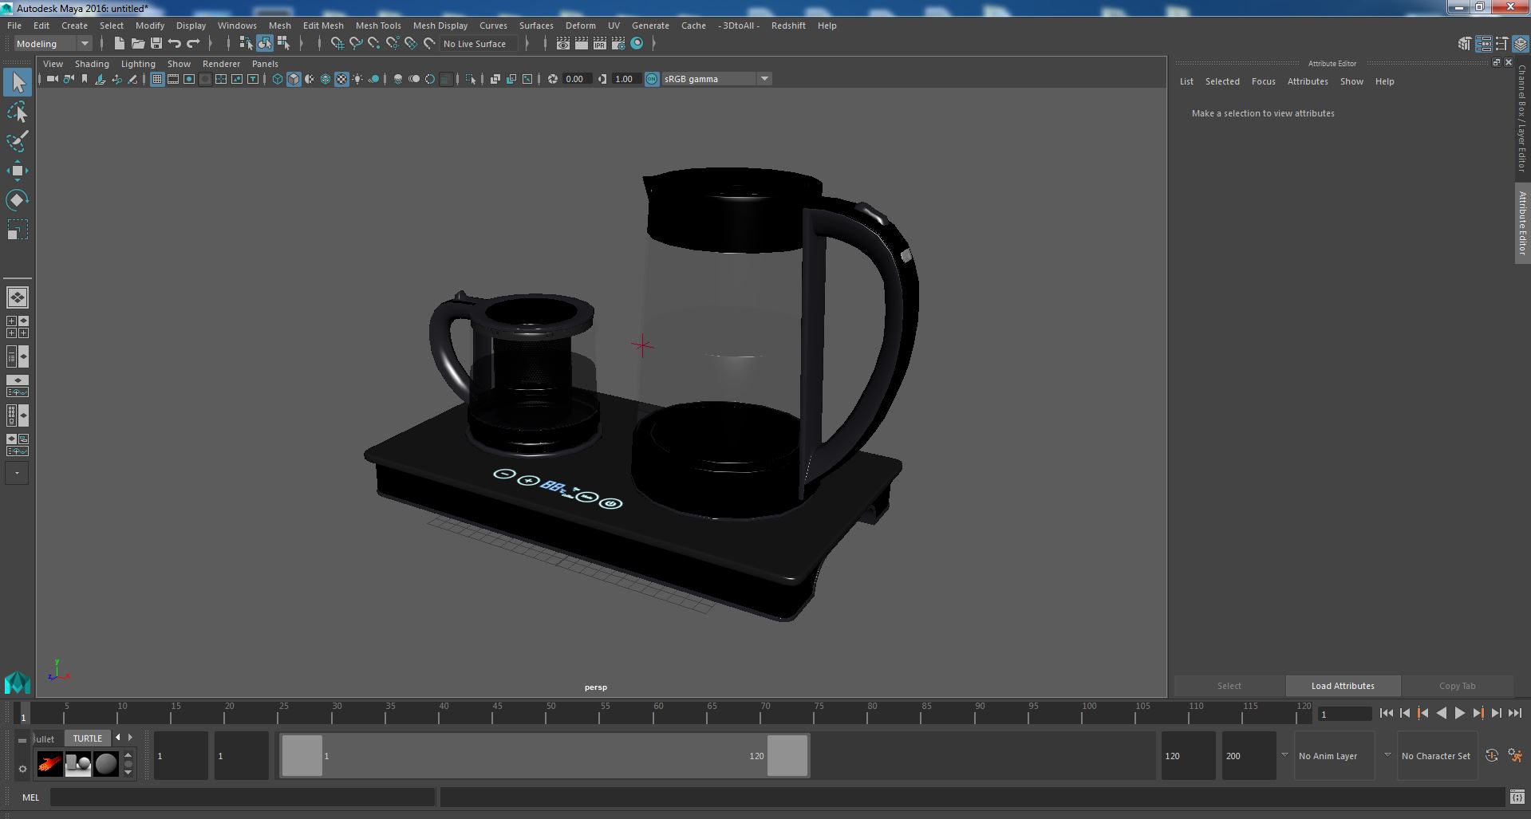Snap to points toggle
Screen dimensions: 1531x819
374,44
